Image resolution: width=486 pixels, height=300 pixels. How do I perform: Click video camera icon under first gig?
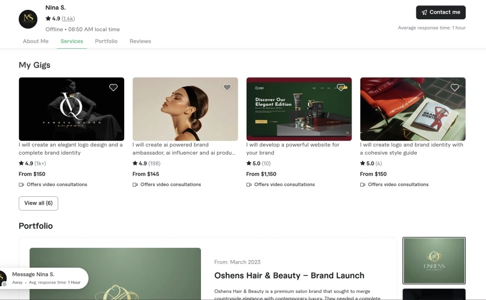pos(21,185)
